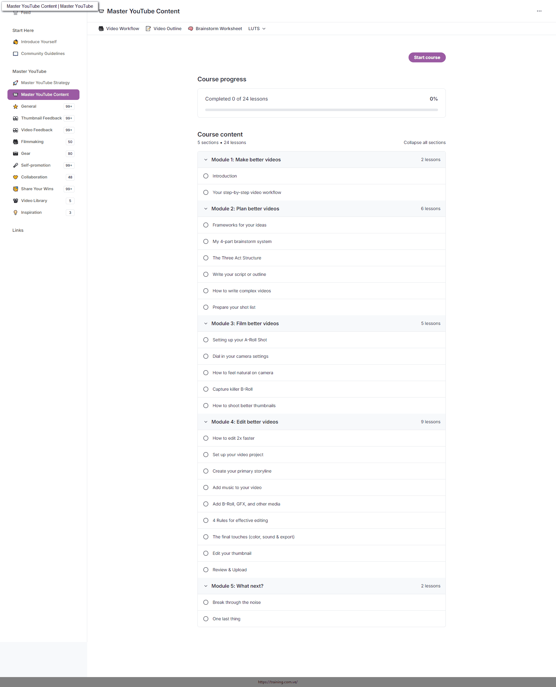556x687 pixels.
Task: Click the camera icon next to Gear
Action: [x=16, y=154]
